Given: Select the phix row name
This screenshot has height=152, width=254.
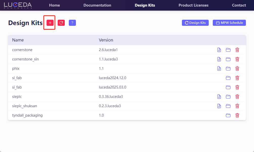Looking at the screenshot, I should click(16, 69).
